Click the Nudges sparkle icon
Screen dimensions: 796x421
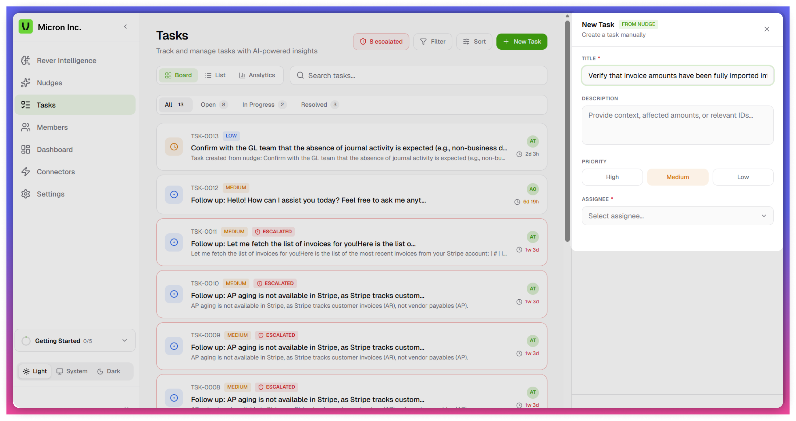pos(26,83)
